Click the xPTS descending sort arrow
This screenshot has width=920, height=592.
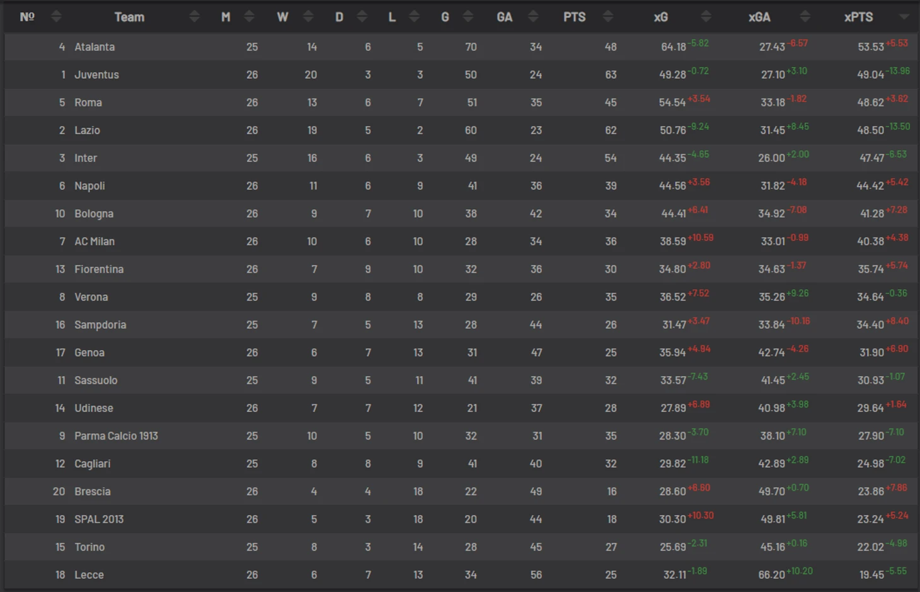pyautogui.click(x=904, y=17)
